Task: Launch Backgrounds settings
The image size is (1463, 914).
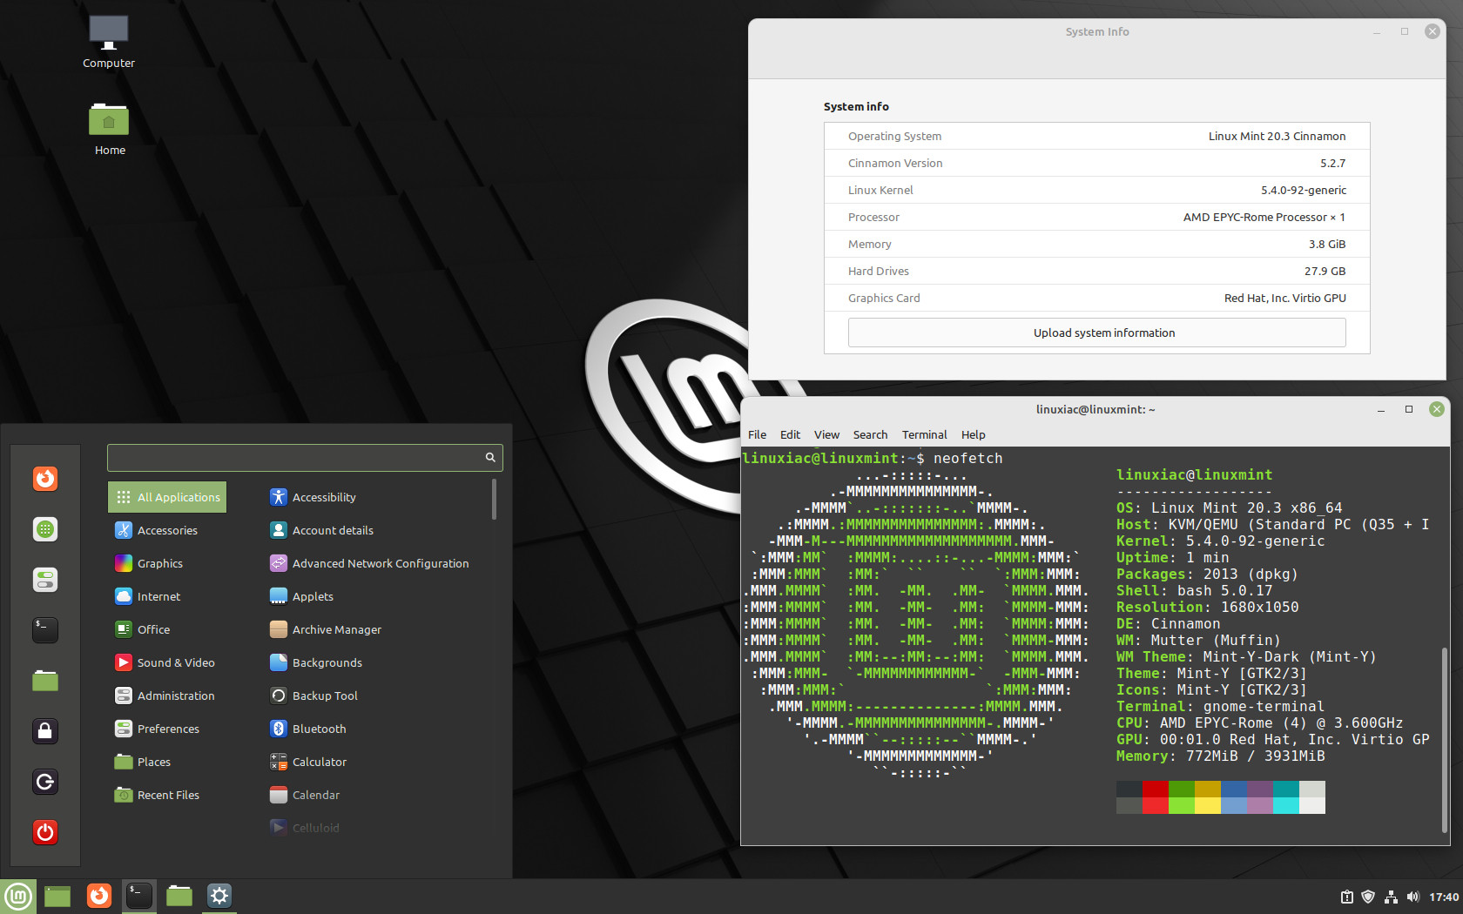Action: [x=316, y=662]
